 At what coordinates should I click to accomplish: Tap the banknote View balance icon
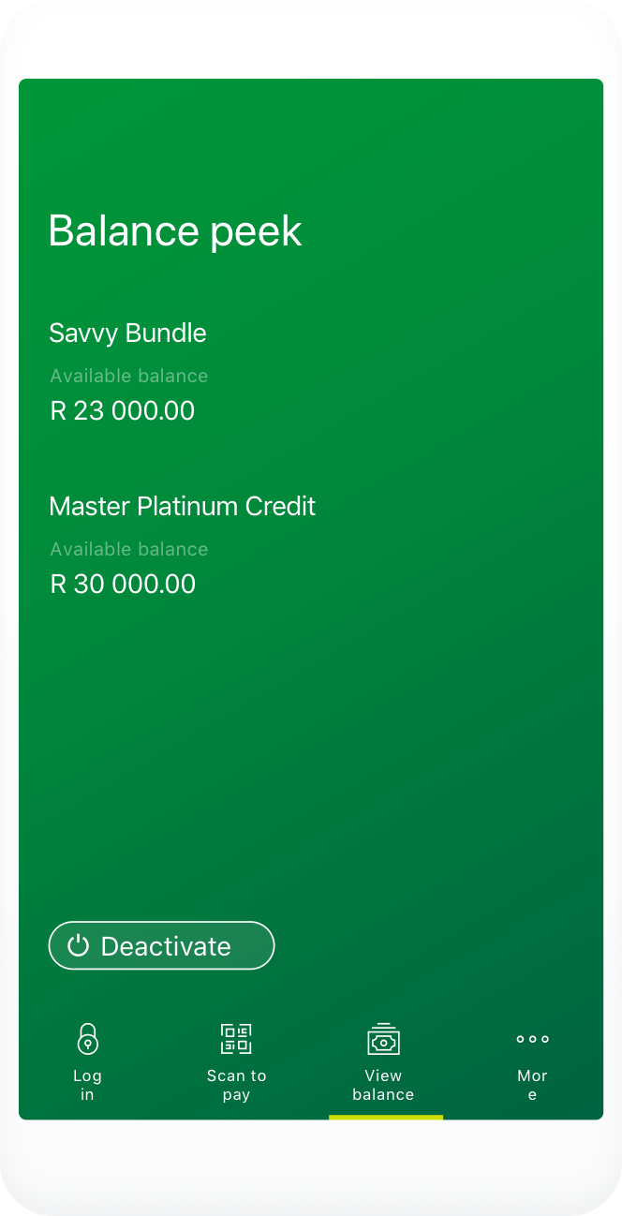(x=383, y=1039)
